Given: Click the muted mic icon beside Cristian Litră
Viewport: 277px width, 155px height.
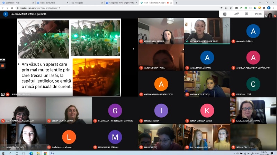Looking at the screenshot, I should [x=233, y=94].
